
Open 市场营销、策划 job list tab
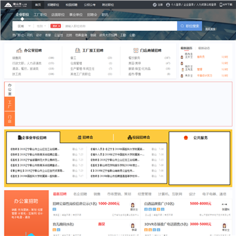[x=119, y=194]
